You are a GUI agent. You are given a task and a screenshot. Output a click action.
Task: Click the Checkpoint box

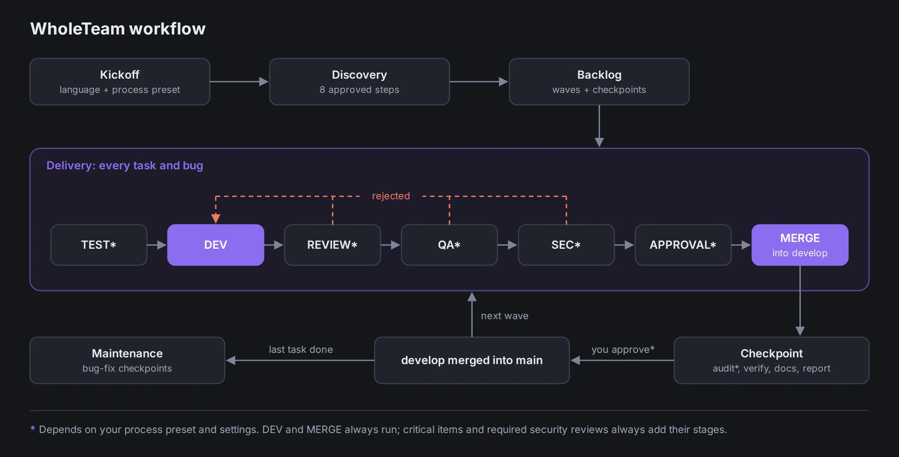pyautogui.click(x=772, y=360)
